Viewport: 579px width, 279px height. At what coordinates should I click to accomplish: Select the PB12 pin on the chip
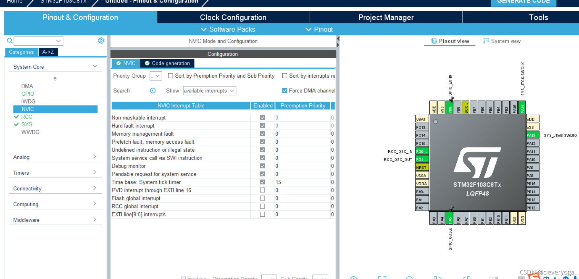pyautogui.click(x=533, y=208)
